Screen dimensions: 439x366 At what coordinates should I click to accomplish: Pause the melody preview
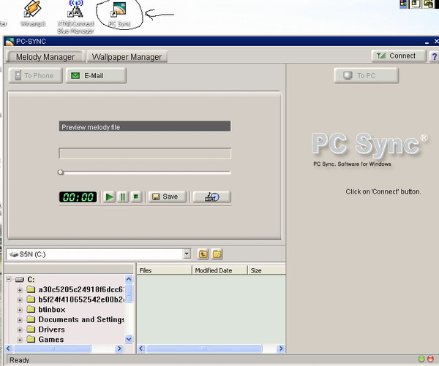[x=123, y=197]
